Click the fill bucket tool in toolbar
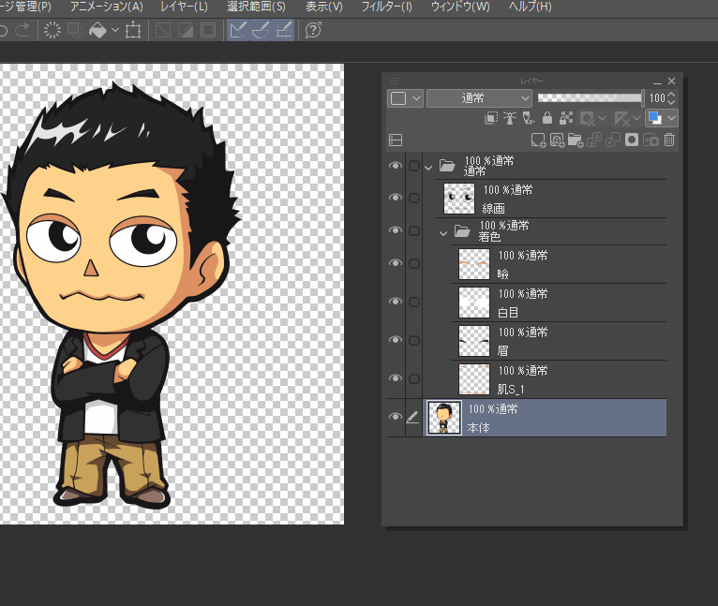The height and width of the screenshot is (606, 718). [97, 30]
